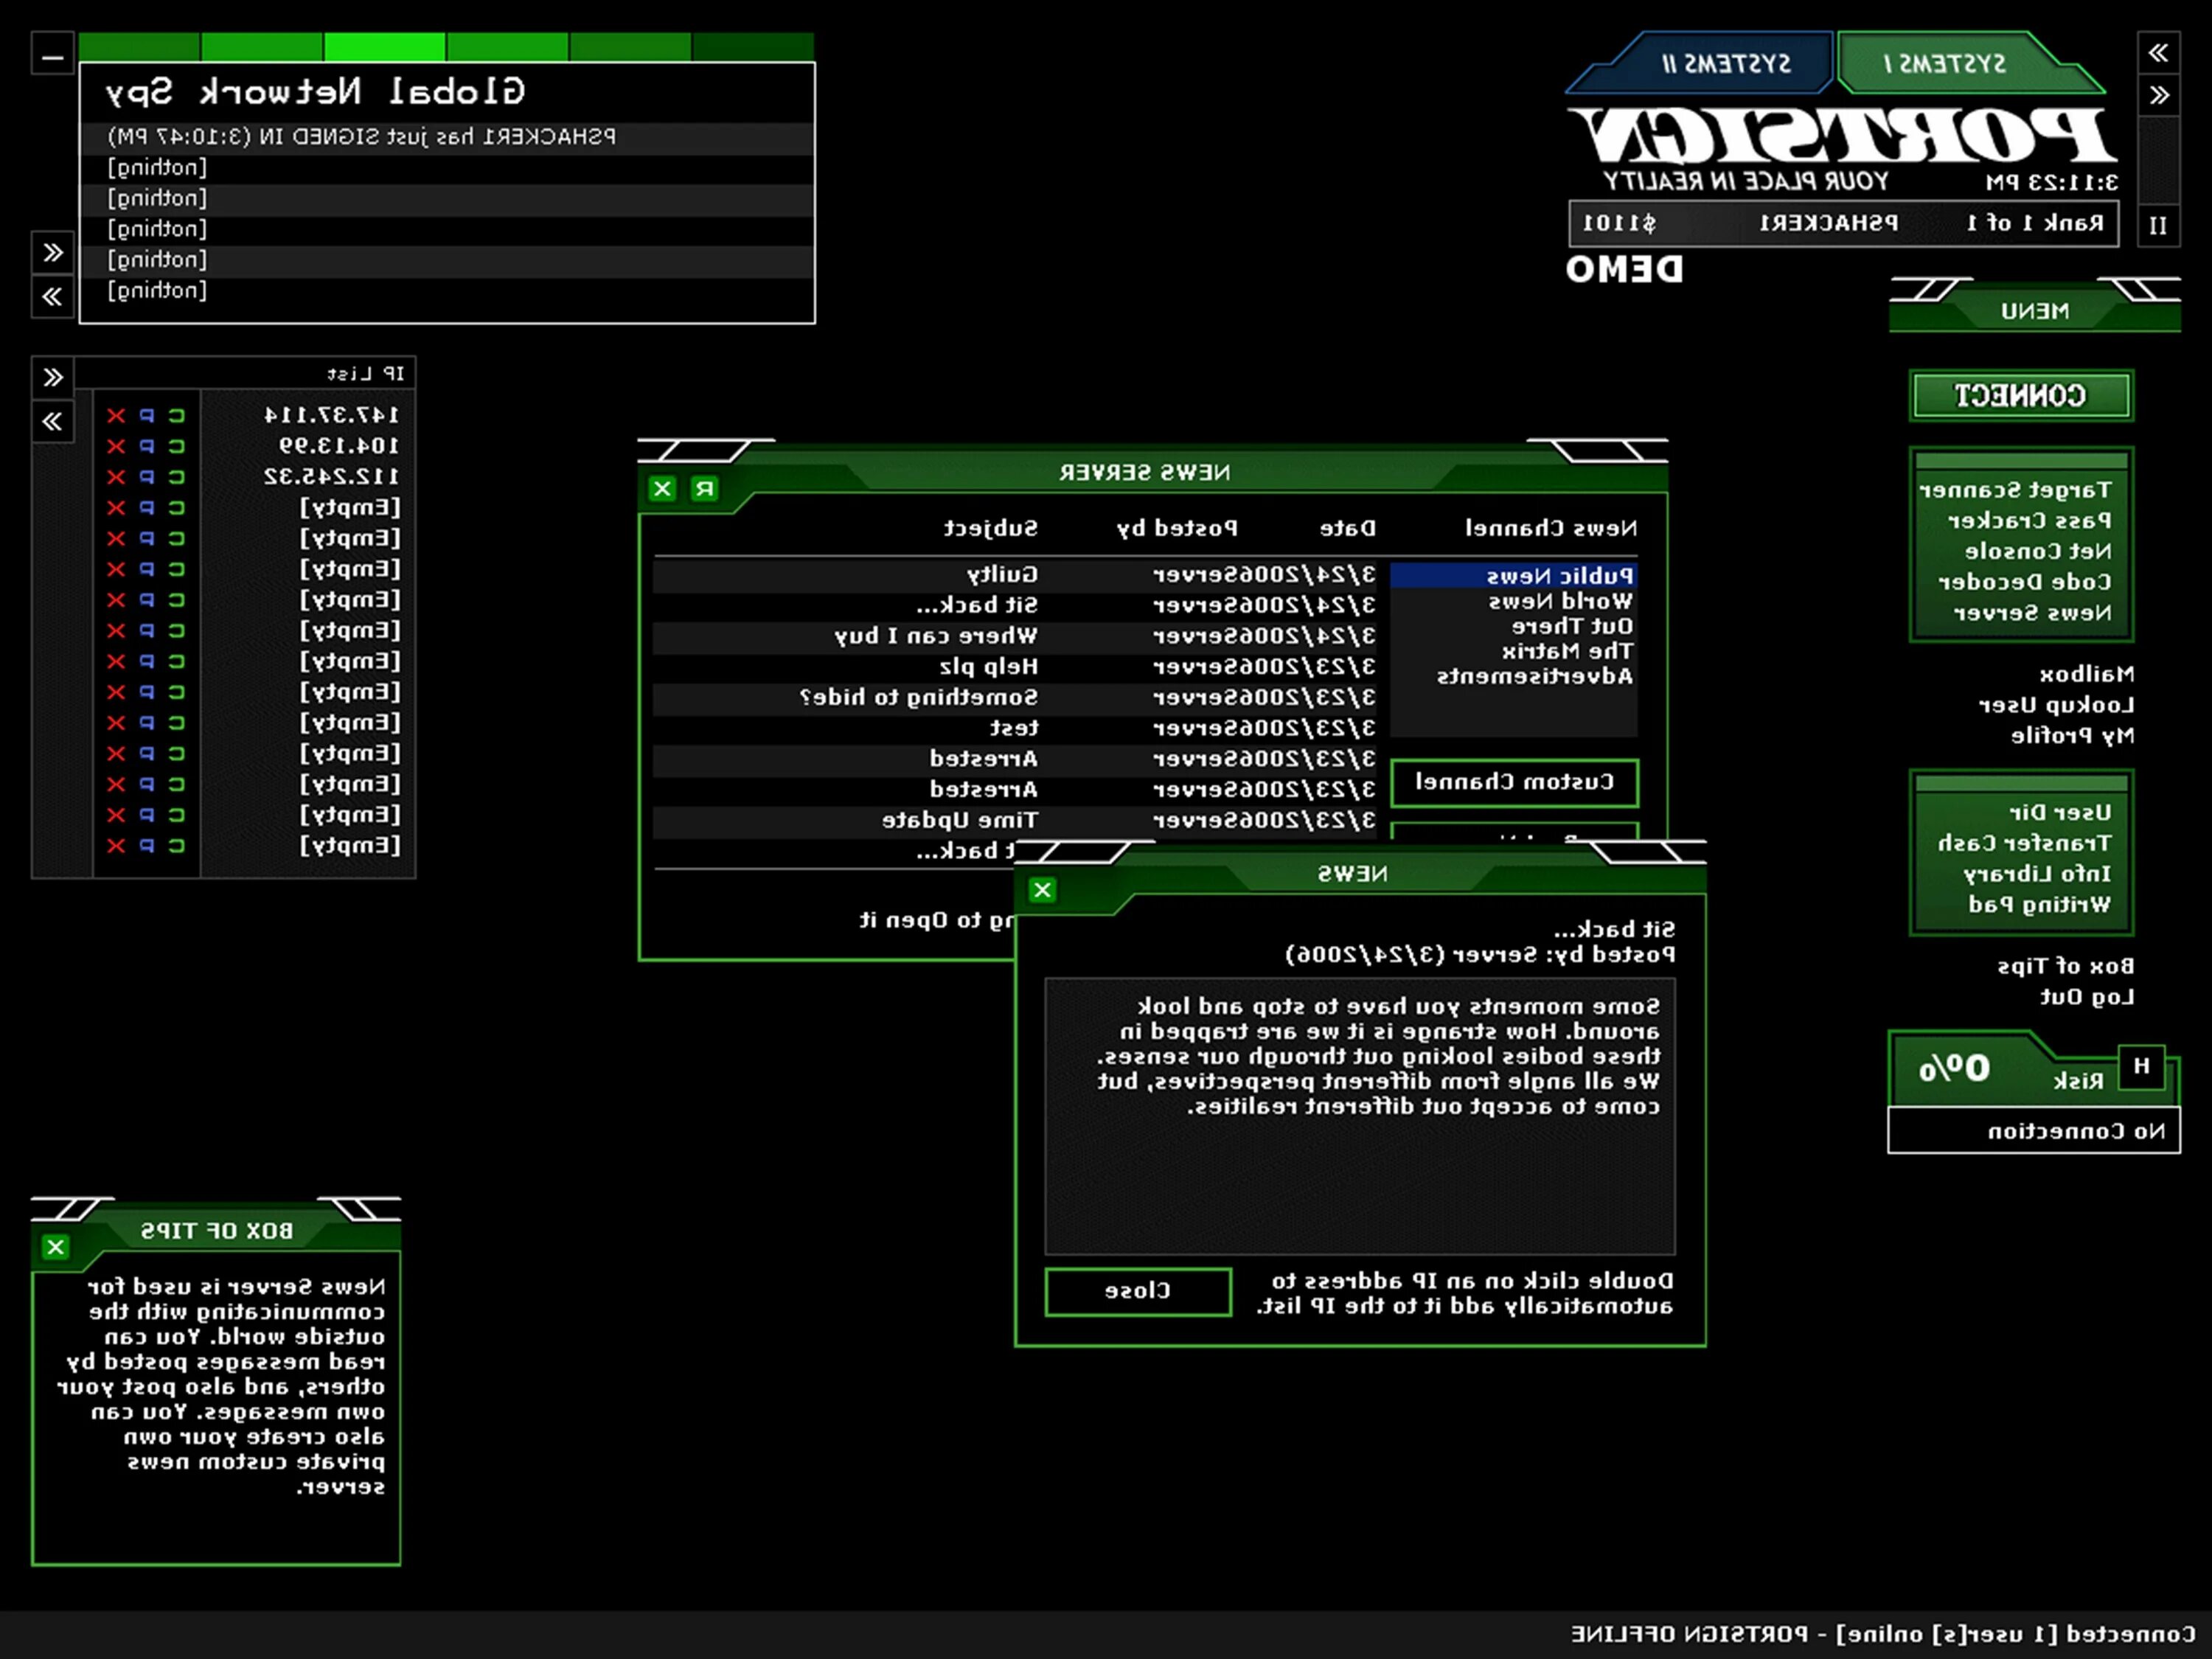Click the right-pointing double chevron beside IP List title
The height and width of the screenshot is (1659, 2212).
tap(53, 377)
